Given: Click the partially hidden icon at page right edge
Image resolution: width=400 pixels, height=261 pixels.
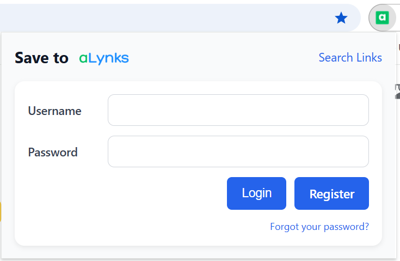Looking at the screenshot, I should 397,92.
